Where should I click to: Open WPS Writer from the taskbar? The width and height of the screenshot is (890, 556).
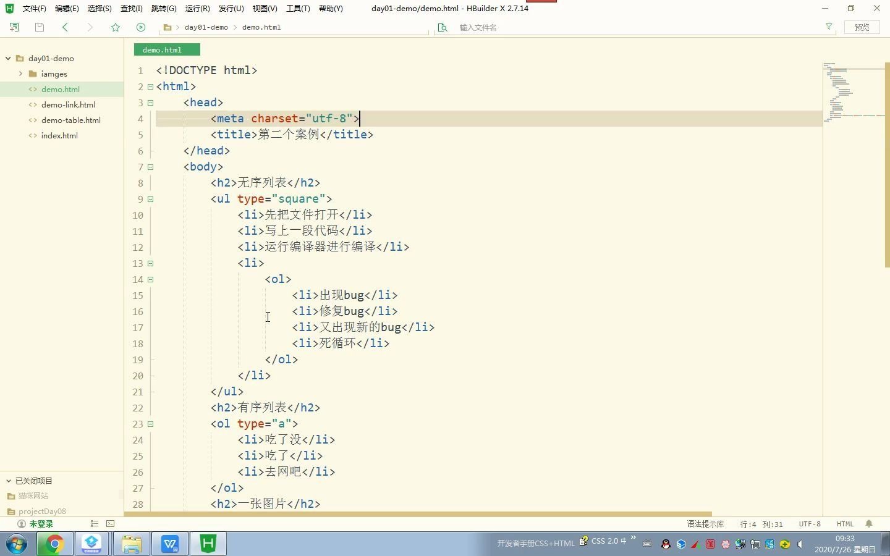click(170, 544)
